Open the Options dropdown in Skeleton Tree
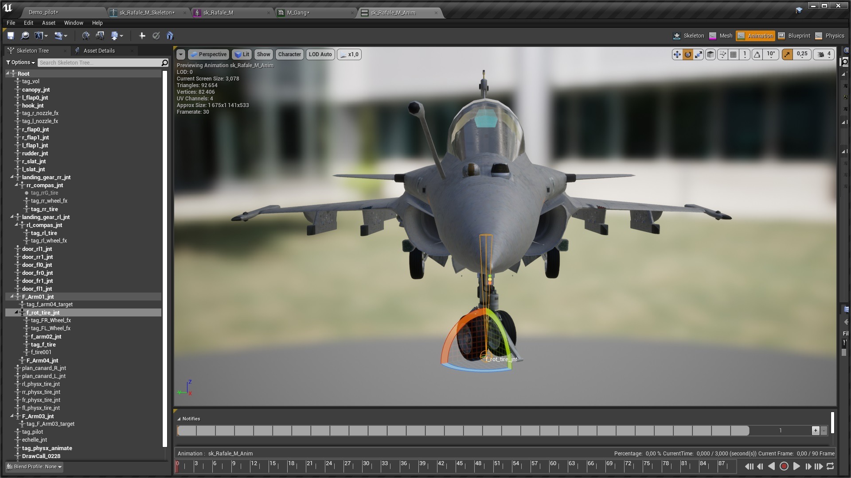The width and height of the screenshot is (851, 478). tap(20, 62)
